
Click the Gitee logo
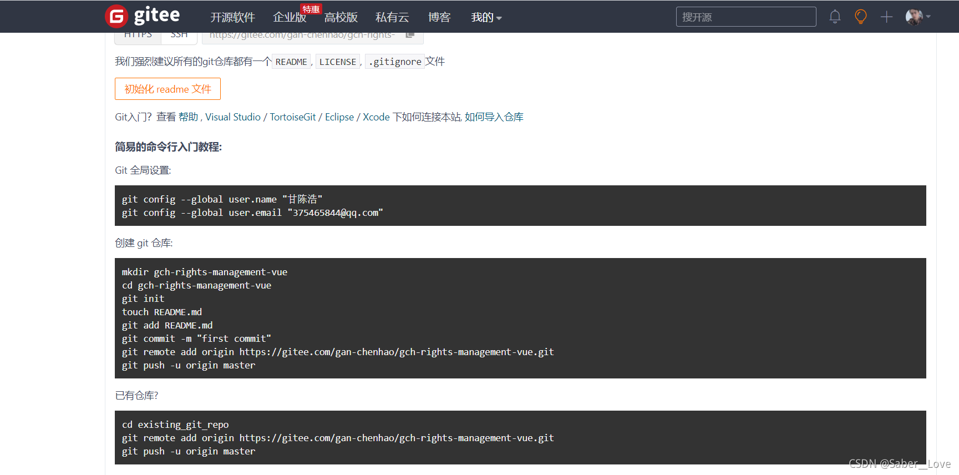pos(143,16)
